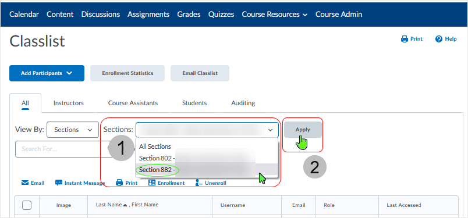
Task: Click the Last Accessed column header
Action: (404, 205)
